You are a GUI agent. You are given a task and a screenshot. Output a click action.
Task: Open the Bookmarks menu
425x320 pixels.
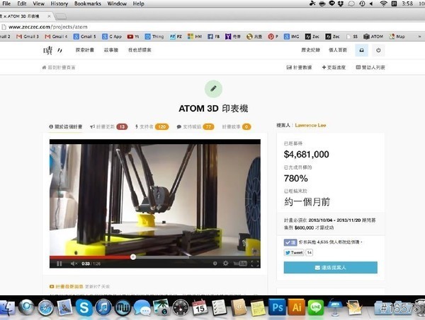88,4
